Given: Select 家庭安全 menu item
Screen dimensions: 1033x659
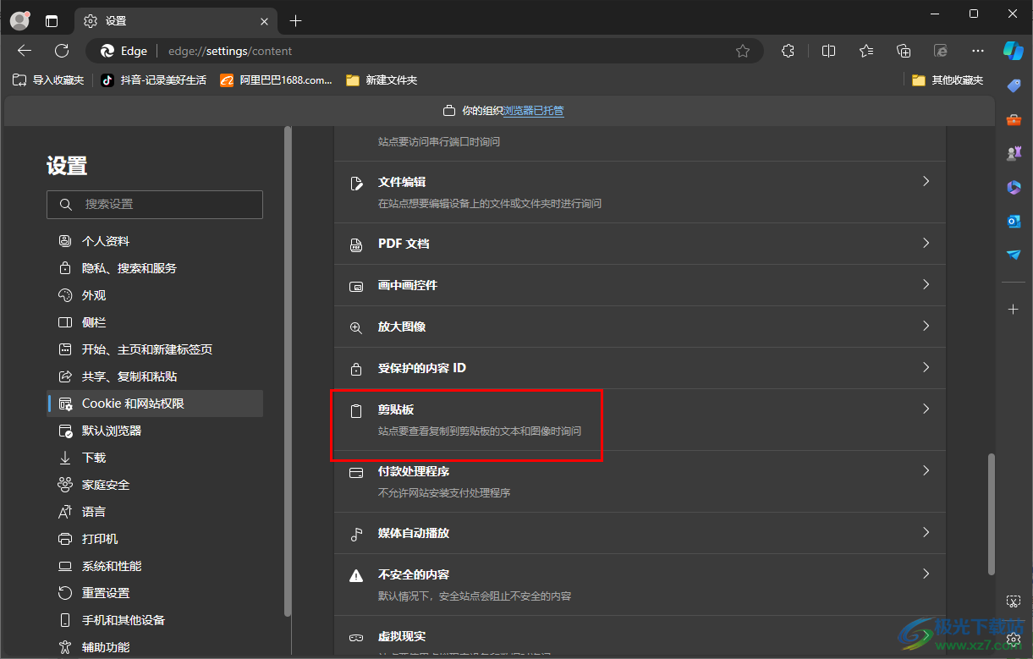Looking at the screenshot, I should tap(155, 485).
